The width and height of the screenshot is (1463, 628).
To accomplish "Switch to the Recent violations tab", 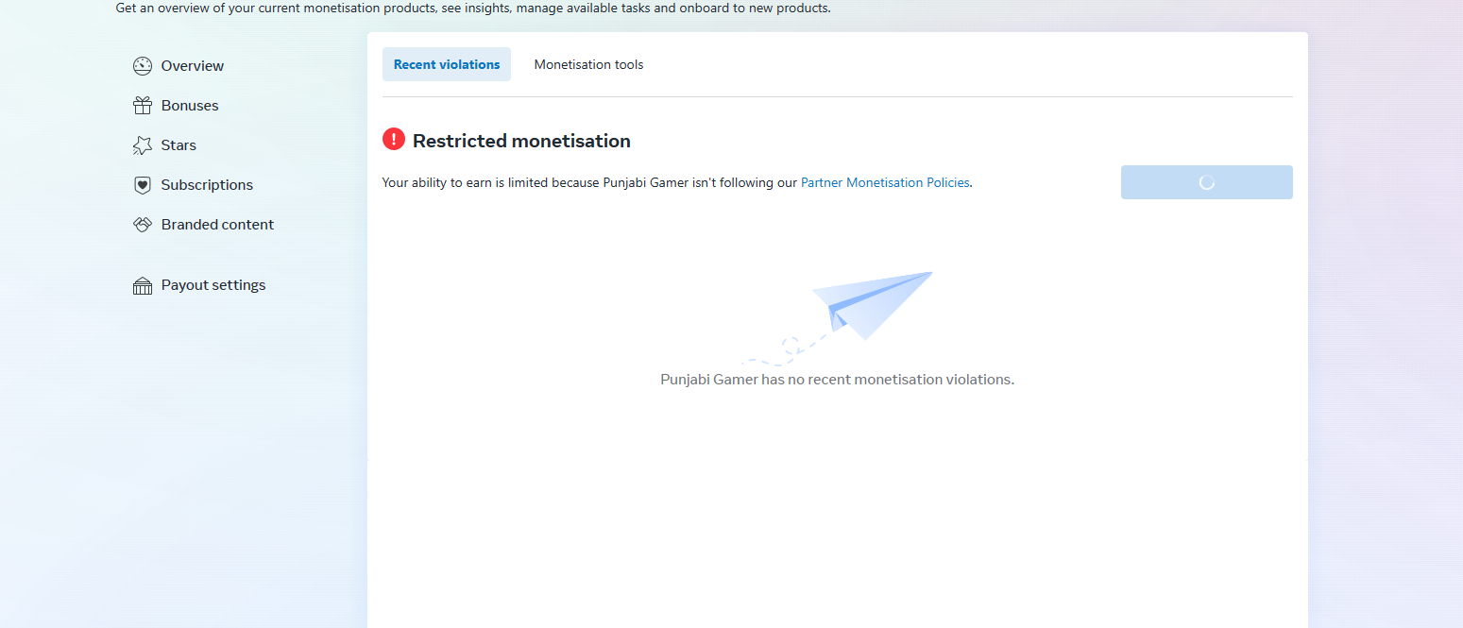I will click(447, 64).
